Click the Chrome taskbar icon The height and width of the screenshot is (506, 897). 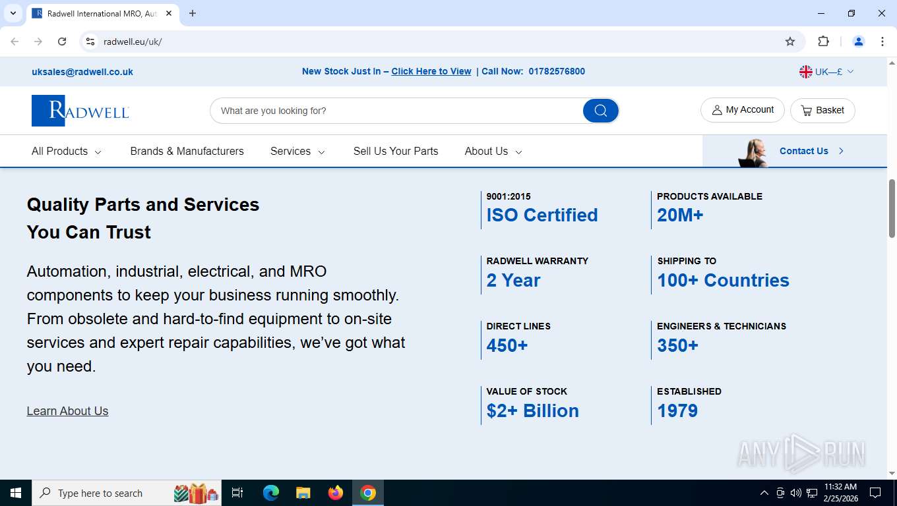(x=368, y=493)
